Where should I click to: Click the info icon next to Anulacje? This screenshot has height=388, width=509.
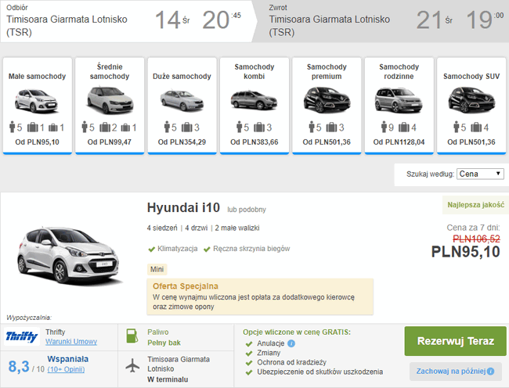pos(291,343)
